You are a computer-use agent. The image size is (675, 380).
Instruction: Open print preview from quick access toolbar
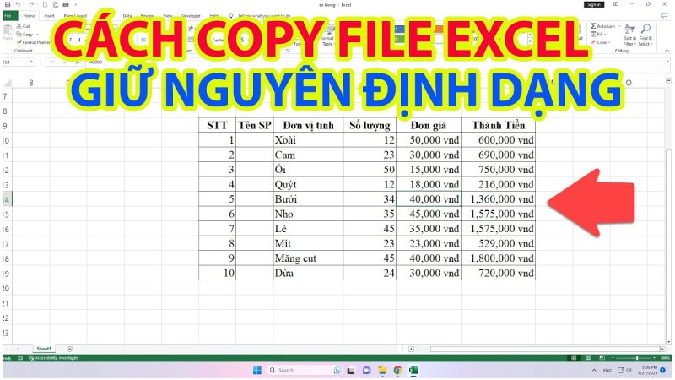(x=55, y=4)
